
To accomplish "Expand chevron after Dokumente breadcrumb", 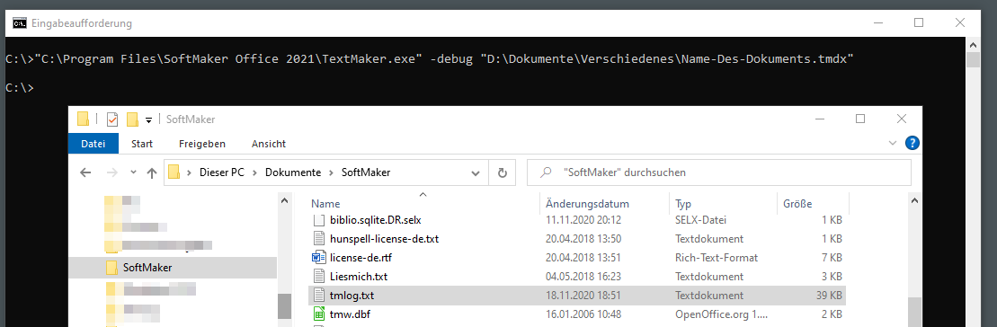I will (x=330, y=172).
